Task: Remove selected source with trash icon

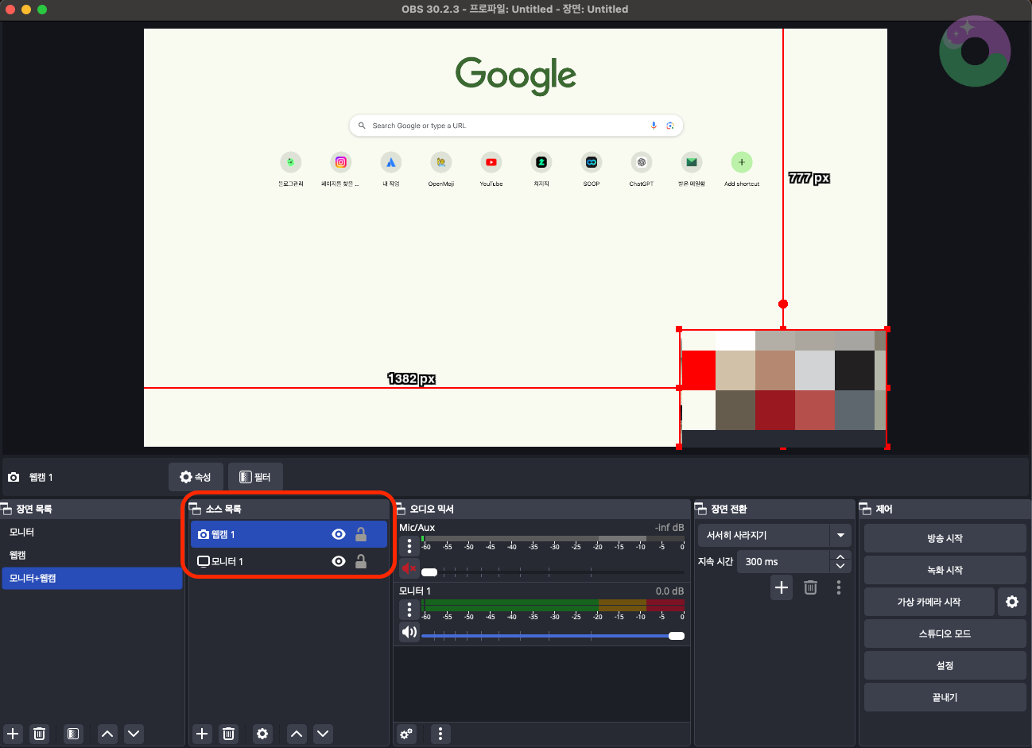Action: point(229,734)
